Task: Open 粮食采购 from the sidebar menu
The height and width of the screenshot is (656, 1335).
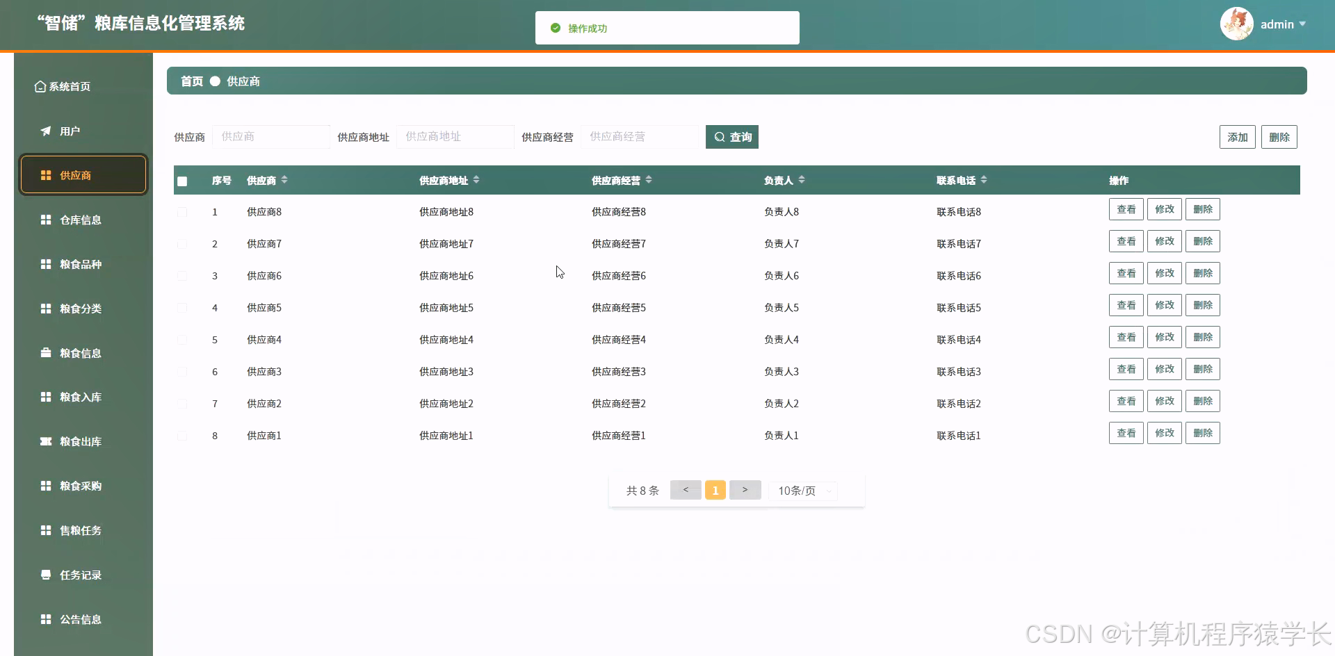Action: 45,486
